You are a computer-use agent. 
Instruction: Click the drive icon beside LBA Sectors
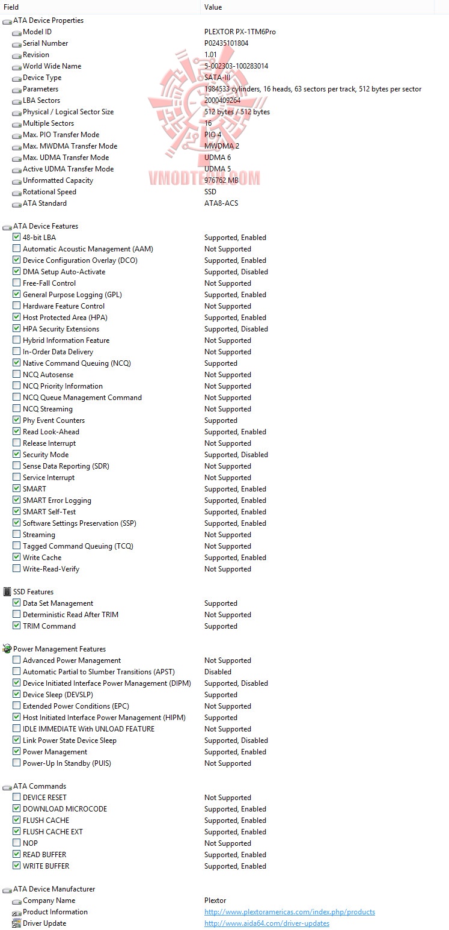click(16, 100)
